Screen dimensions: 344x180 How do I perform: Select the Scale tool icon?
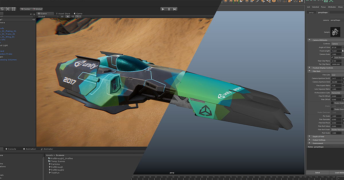pos(8,9)
